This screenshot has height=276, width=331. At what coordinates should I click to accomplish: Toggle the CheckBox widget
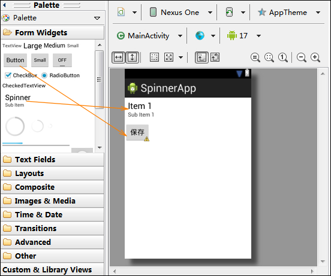(21, 75)
